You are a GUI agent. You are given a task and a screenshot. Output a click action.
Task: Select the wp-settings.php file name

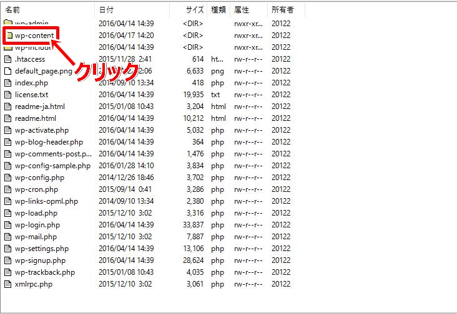point(42,249)
